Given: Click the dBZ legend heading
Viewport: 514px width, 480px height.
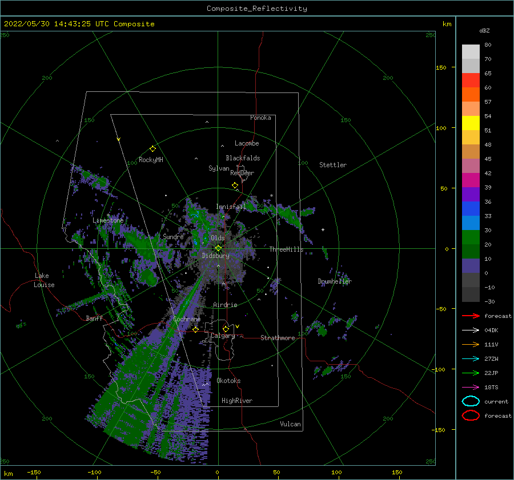Looking at the screenshot, I should pos(484,30).
